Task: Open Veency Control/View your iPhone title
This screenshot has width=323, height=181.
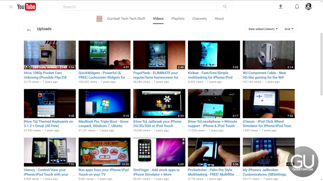Action: tap(46, 172)
